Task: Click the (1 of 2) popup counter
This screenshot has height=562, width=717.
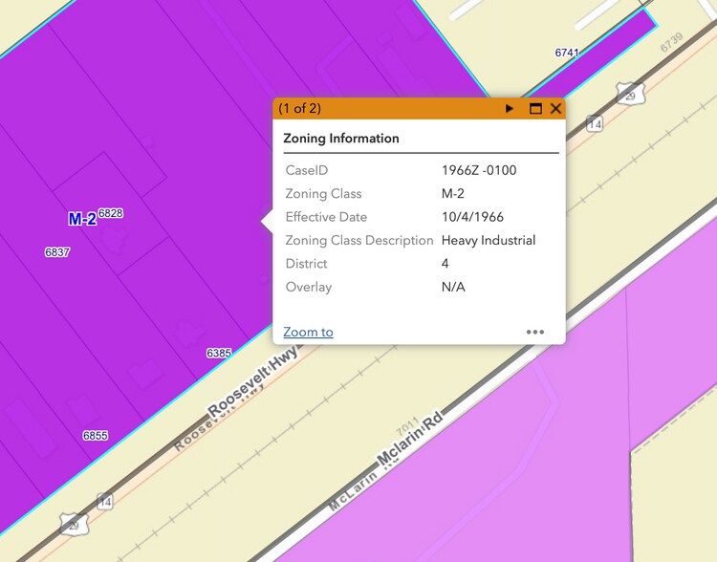Action: coord(299,109)
